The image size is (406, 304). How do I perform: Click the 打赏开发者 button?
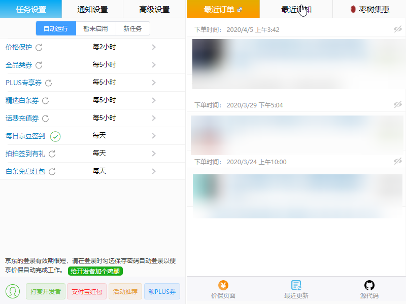tap(46, 291)
